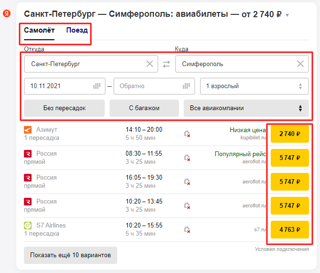Viewport: 320px width, 273px height.
Task: Click the Обратно return date field
Action: [154, 86]
